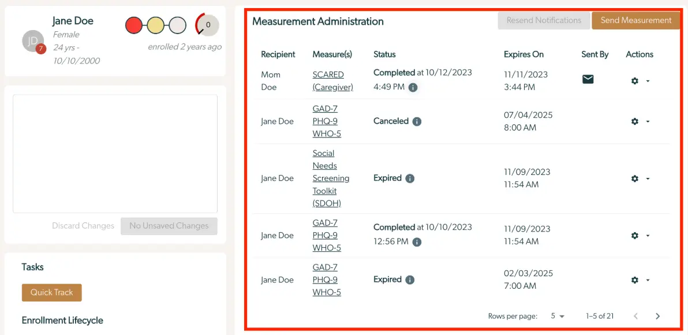688x335 pixels.
Task: Click the envelope Sent By icon for Mom Doe
Action: click(588, 79)
